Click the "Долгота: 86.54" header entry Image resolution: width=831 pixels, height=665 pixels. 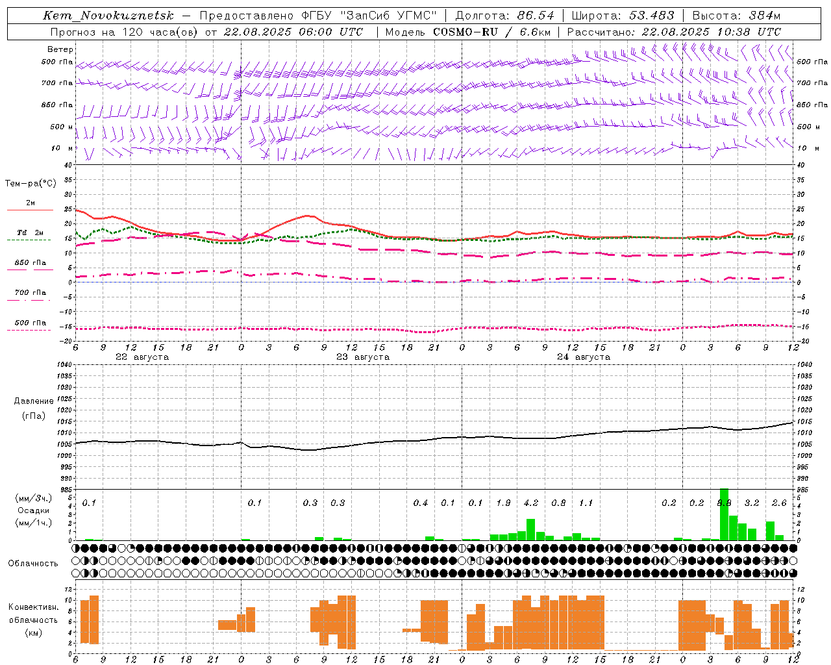(504, 16)
